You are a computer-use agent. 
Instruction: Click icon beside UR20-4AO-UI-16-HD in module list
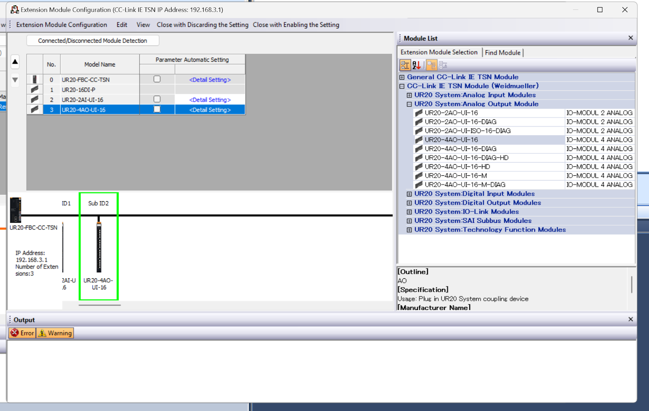[419, 166]
